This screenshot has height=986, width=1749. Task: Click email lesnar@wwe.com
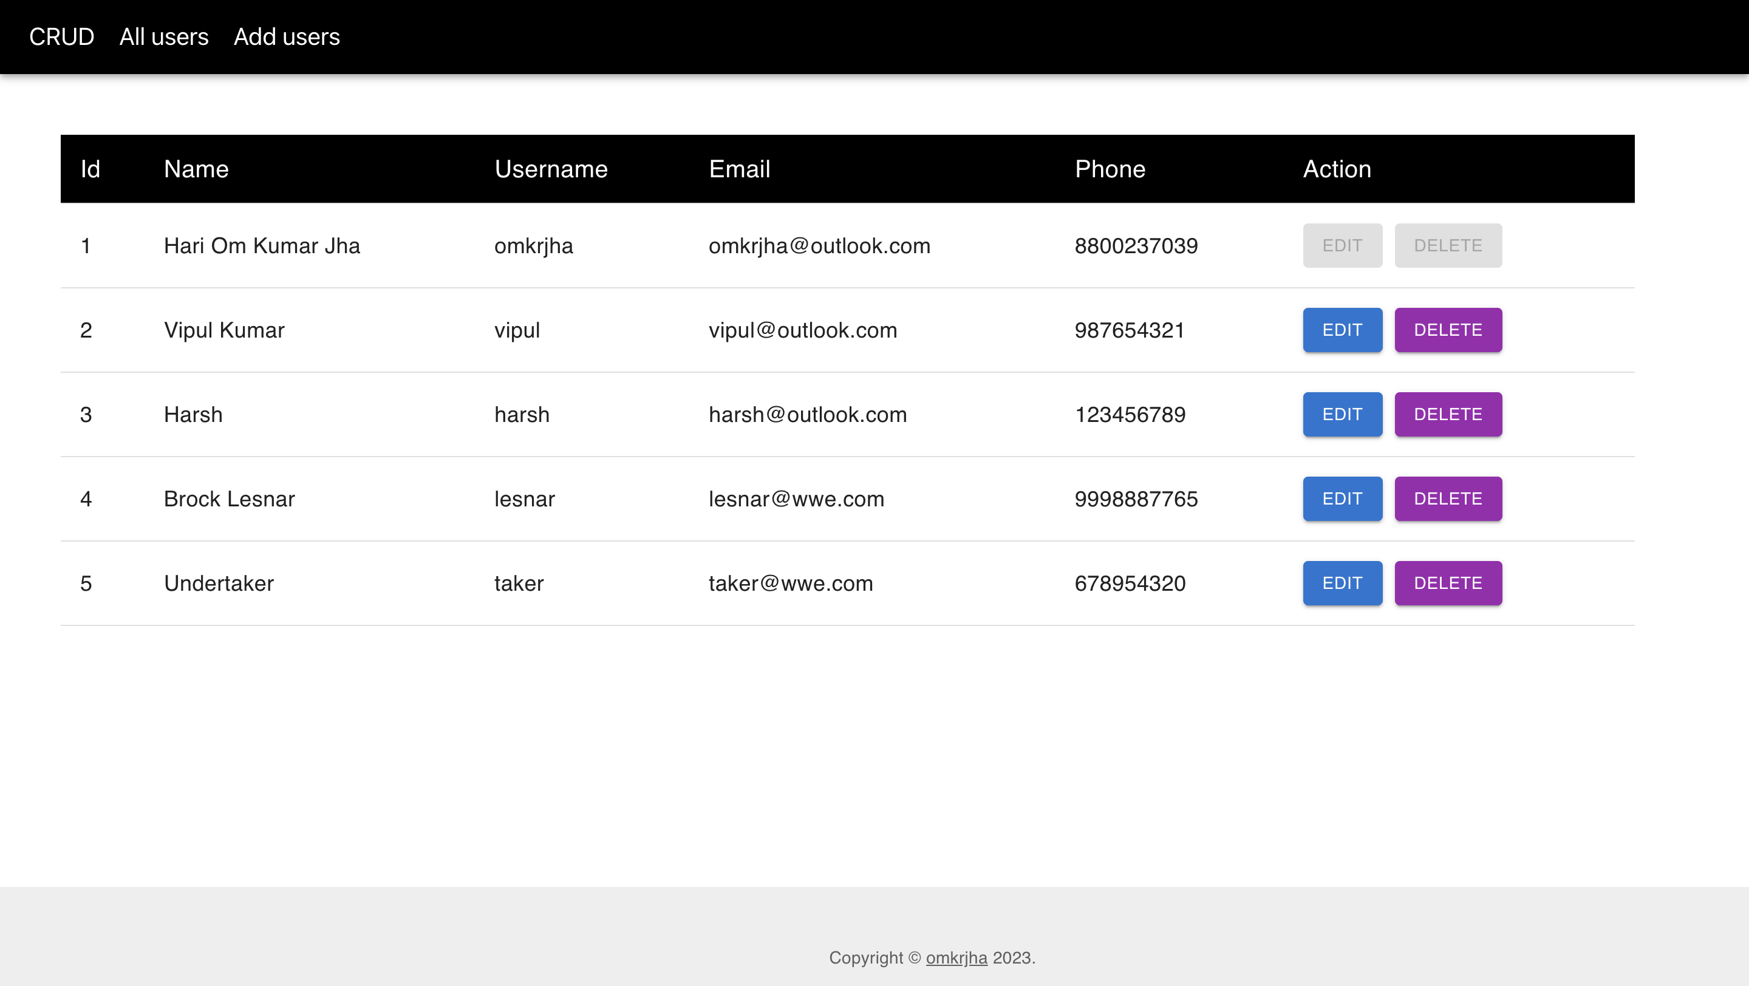(796, 499)
